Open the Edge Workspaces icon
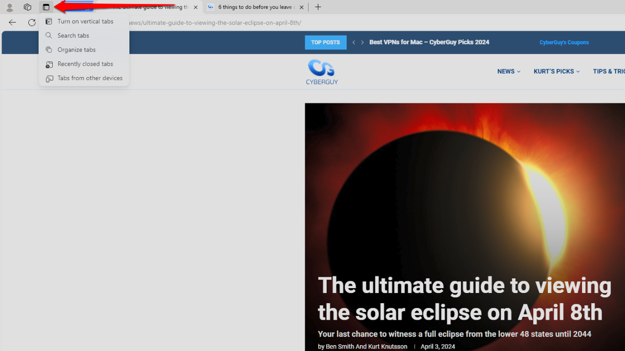The width and height of the screenshot is (625, 351). (28, 7)
